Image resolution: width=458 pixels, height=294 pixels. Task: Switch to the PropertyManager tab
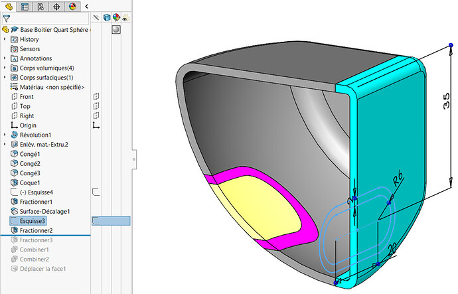(x=25, y=6)
